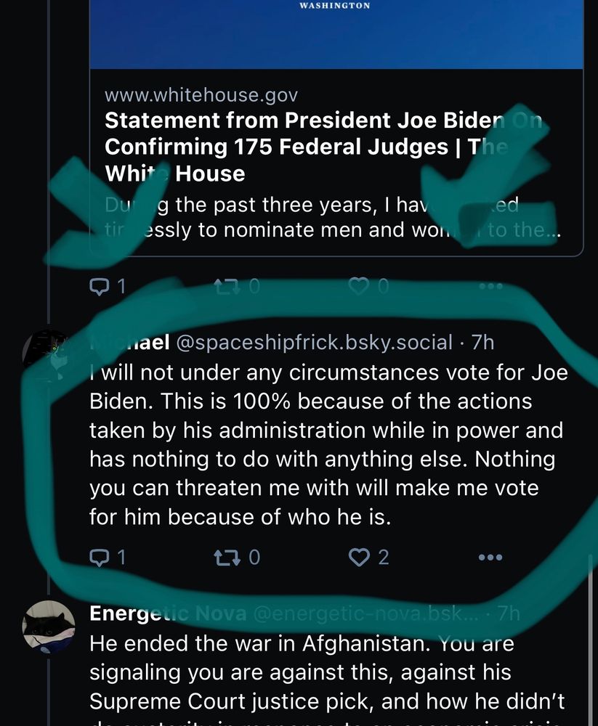
Task: Tap the reply icon under the White House link post
Action: coord(98,286)
